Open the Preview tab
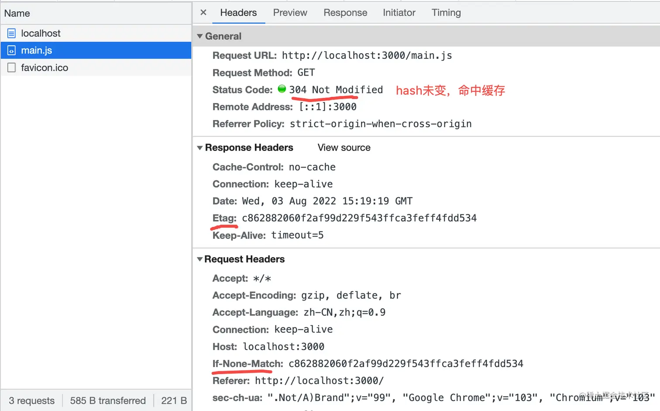Screen dimensions: 660x411 [x=290, y=13]
